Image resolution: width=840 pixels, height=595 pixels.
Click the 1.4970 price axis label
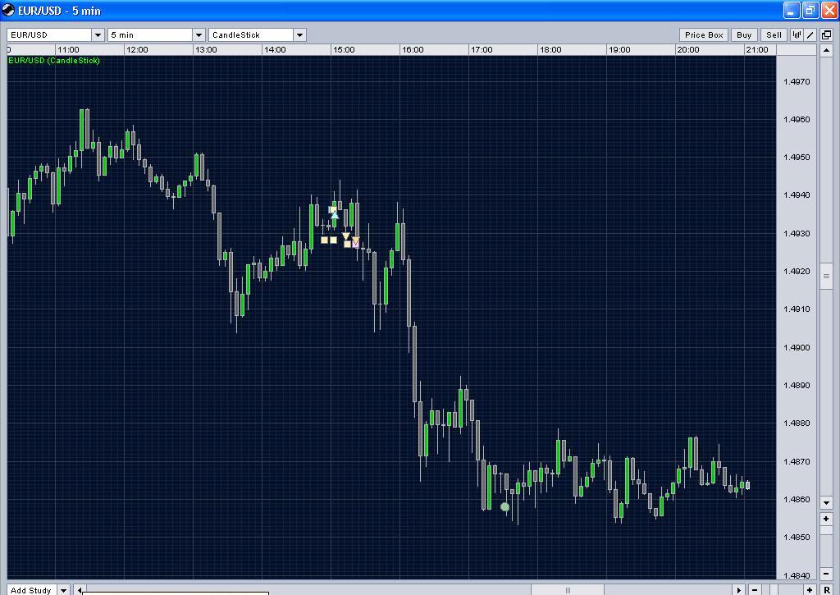point(797,81)
